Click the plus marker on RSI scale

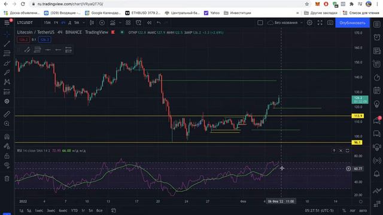(x=348, y=168)
